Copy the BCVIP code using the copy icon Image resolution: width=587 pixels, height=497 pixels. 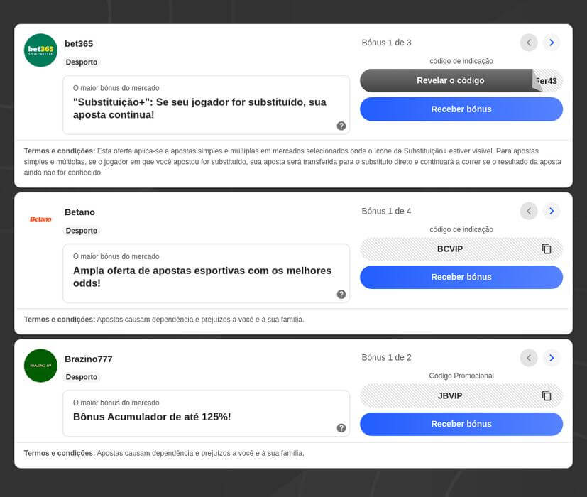coord(546,248)
